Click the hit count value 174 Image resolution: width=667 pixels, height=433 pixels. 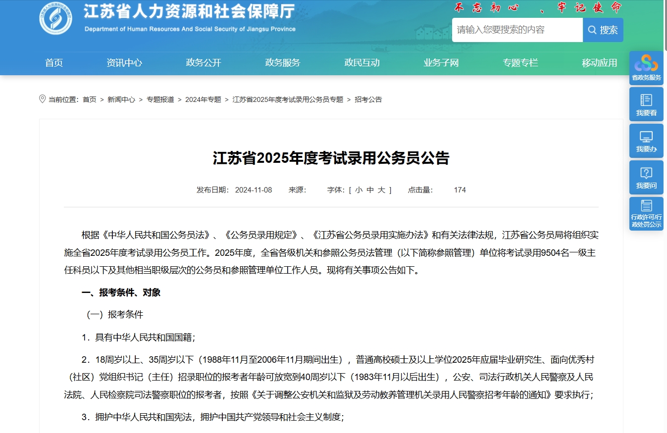(x=460, y=190)
